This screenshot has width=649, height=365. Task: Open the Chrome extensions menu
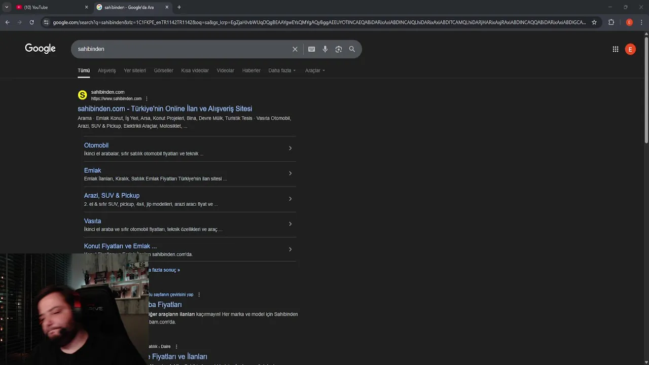pyautogui.click(x=611, y=22)
